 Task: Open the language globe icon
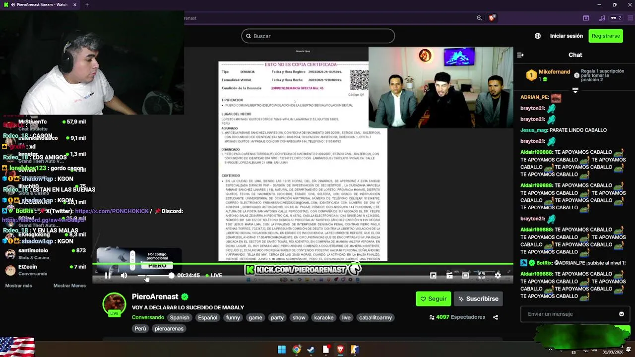(538, 36)
